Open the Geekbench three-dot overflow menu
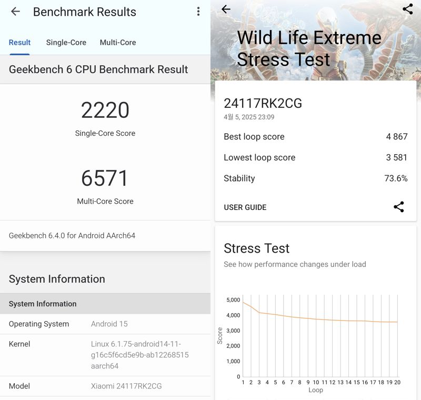Image resolution: width=421 pixels, height=400 pixels. (198, 12)
